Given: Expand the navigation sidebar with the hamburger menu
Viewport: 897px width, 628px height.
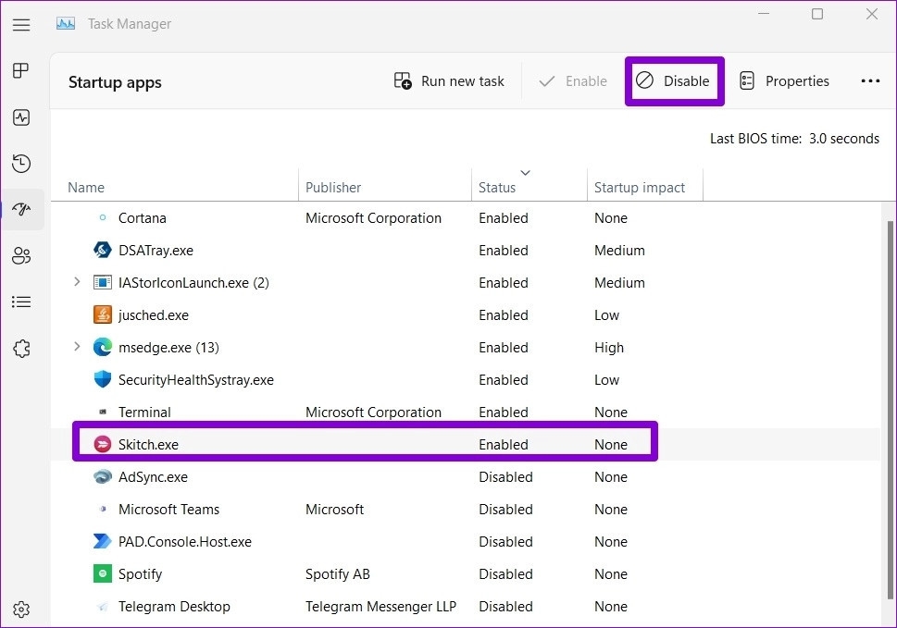Looking at the screenshot, I should click(21, 25).
